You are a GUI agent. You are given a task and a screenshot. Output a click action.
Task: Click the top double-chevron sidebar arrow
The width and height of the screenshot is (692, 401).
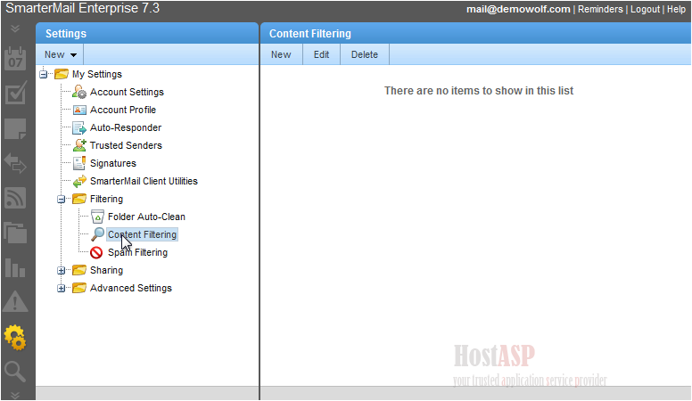[15, 29]
